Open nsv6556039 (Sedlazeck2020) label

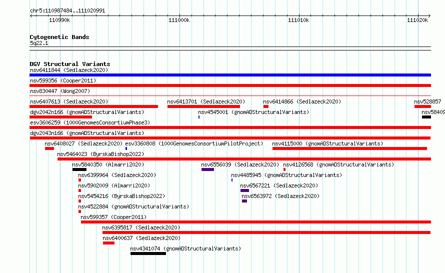[x=240, y=164]
